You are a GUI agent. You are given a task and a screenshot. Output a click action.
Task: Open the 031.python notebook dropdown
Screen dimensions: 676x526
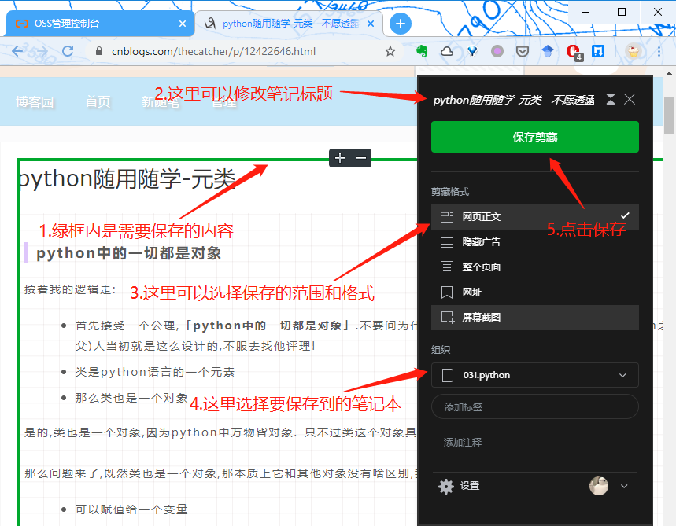(x=534, y=375)
